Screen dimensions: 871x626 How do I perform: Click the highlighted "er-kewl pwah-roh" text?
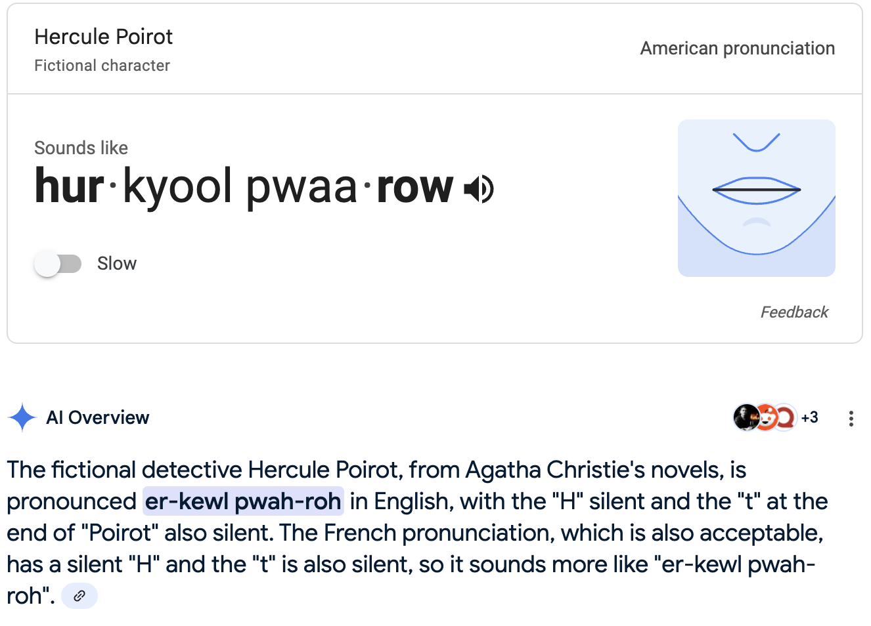(243, 501)
